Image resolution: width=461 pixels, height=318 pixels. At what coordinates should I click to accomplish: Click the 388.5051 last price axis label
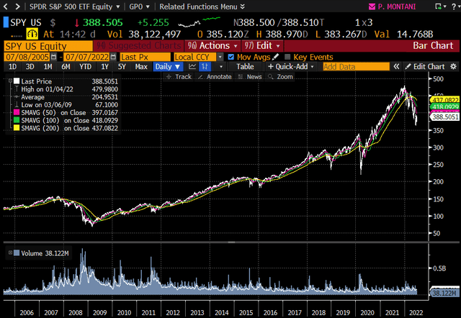point(445,117)
